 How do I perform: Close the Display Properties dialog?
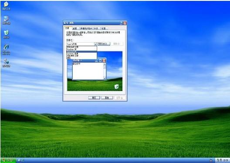(125, 23)
